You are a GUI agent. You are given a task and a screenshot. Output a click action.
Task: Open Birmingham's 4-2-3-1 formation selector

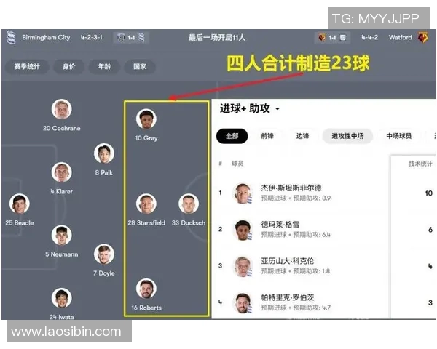point(92,37)
